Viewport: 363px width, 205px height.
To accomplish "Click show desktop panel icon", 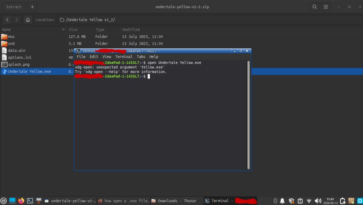I will coord(12,201).
